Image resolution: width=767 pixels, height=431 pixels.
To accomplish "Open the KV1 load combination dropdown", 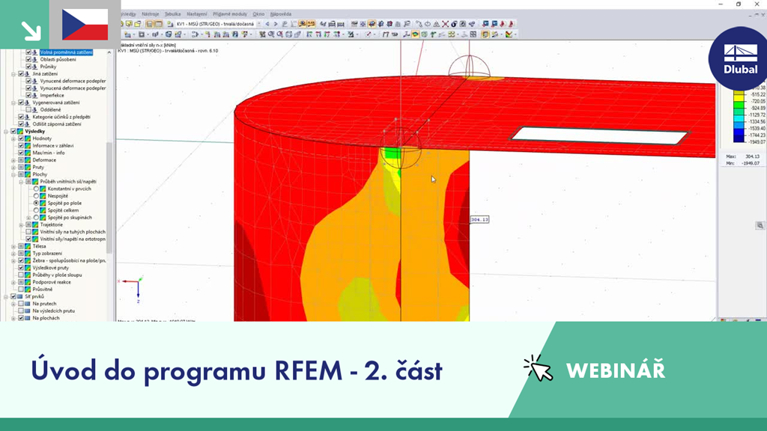I will pyautogui.click(x=258, y=24).
